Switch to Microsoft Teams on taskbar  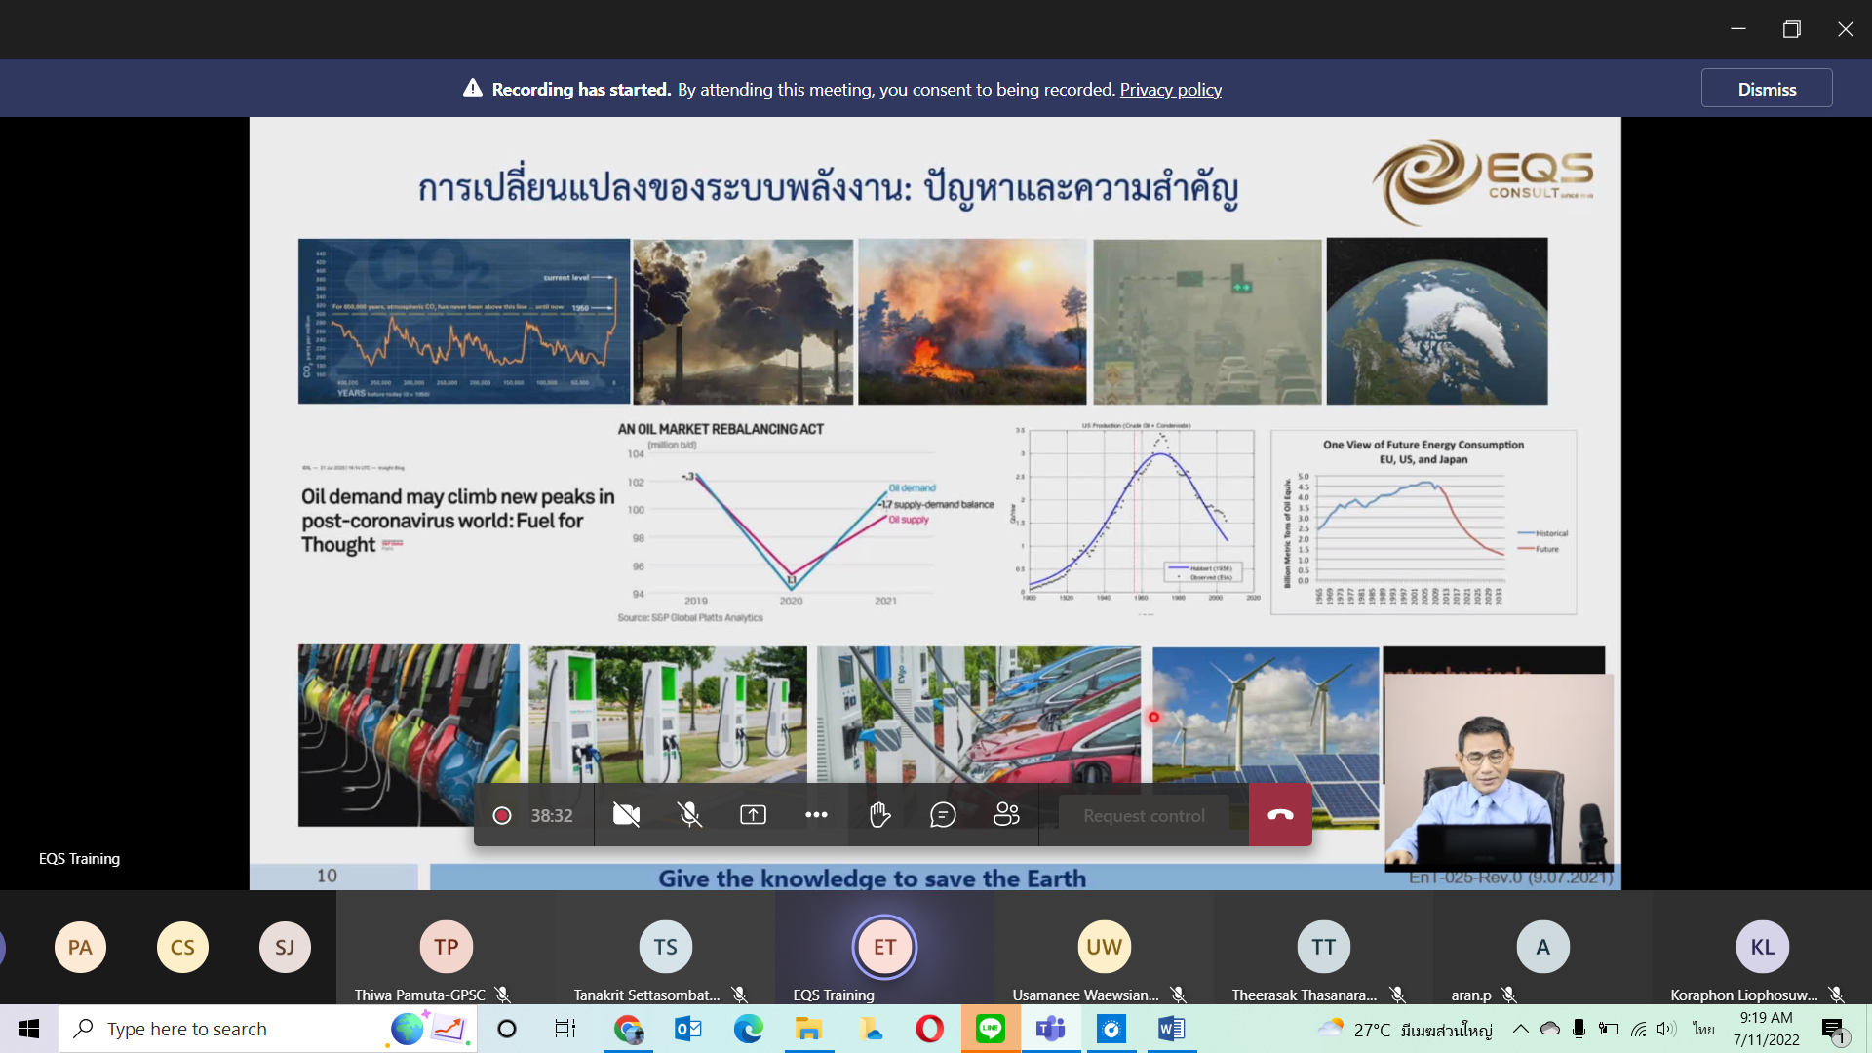pyautogui.click(x=1051, y=1029)
